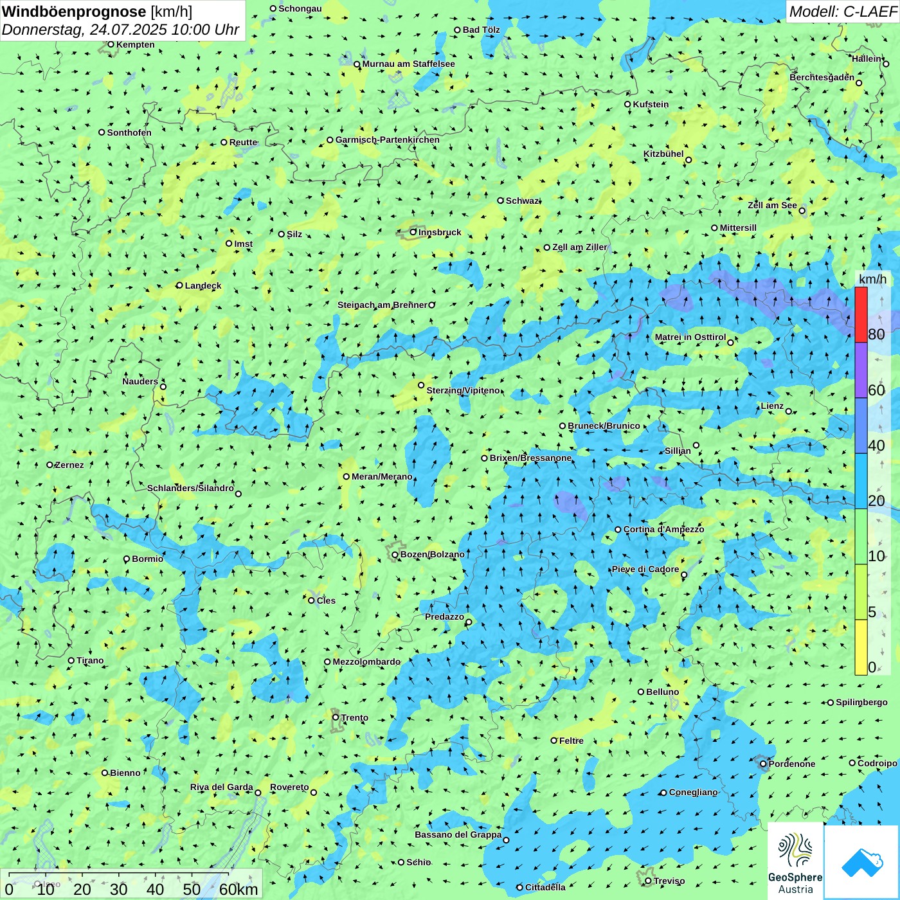
Task: Click the Reutte label
Action: pyautogui.click(x=244, y=142)
